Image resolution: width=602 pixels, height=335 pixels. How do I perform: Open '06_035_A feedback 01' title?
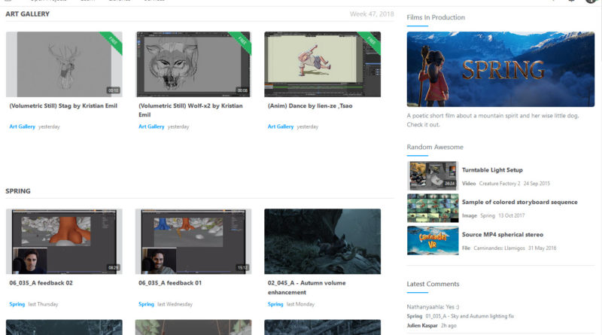170,283
